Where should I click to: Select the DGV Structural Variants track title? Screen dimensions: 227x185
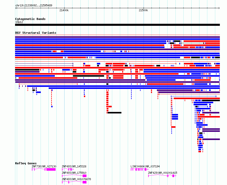36,33
